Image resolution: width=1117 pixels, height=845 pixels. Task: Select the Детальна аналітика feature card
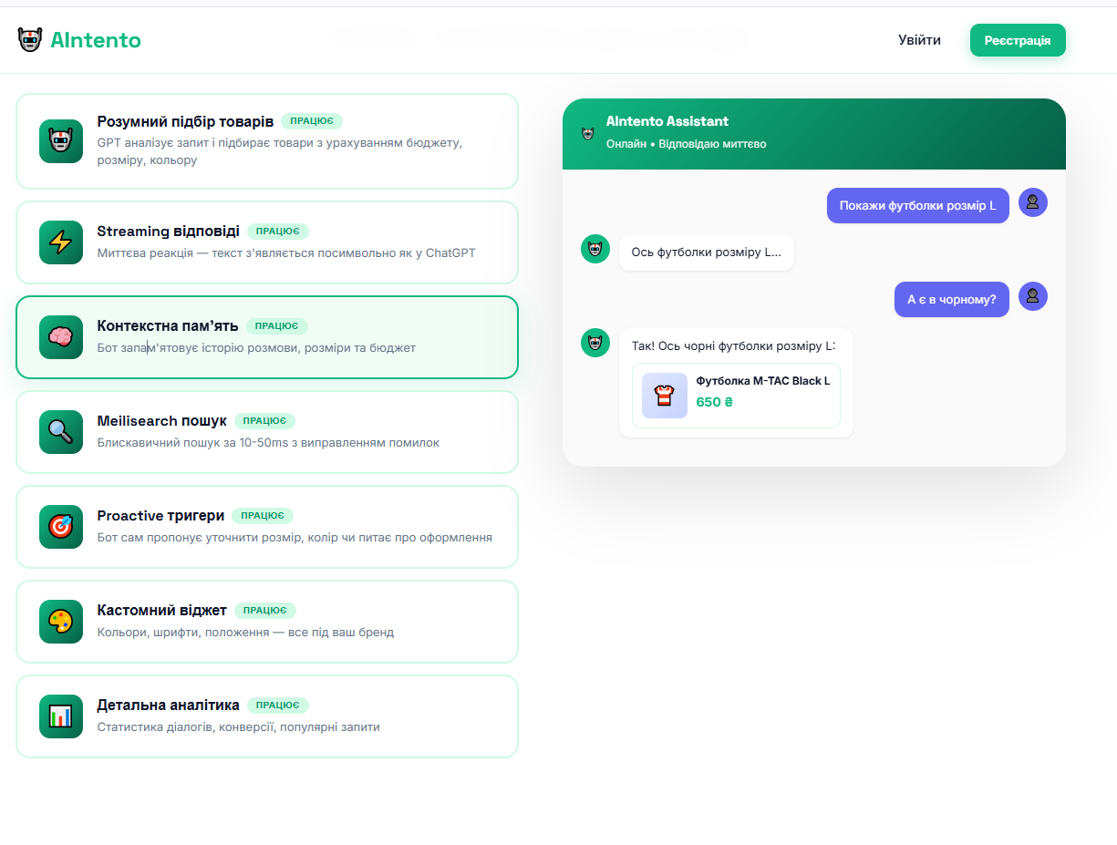pyautogui.click(x=267, y=716)
